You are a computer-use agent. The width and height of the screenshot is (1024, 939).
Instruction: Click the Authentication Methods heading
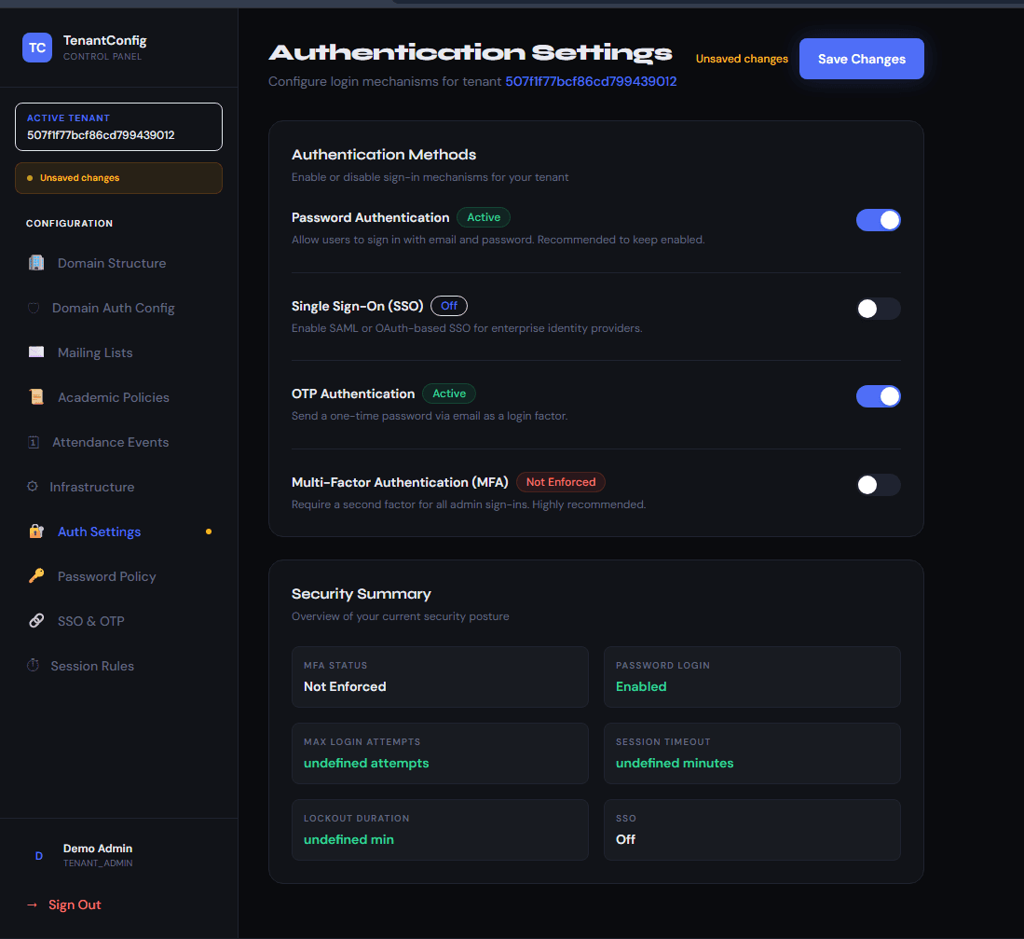(x=383, y=154)
